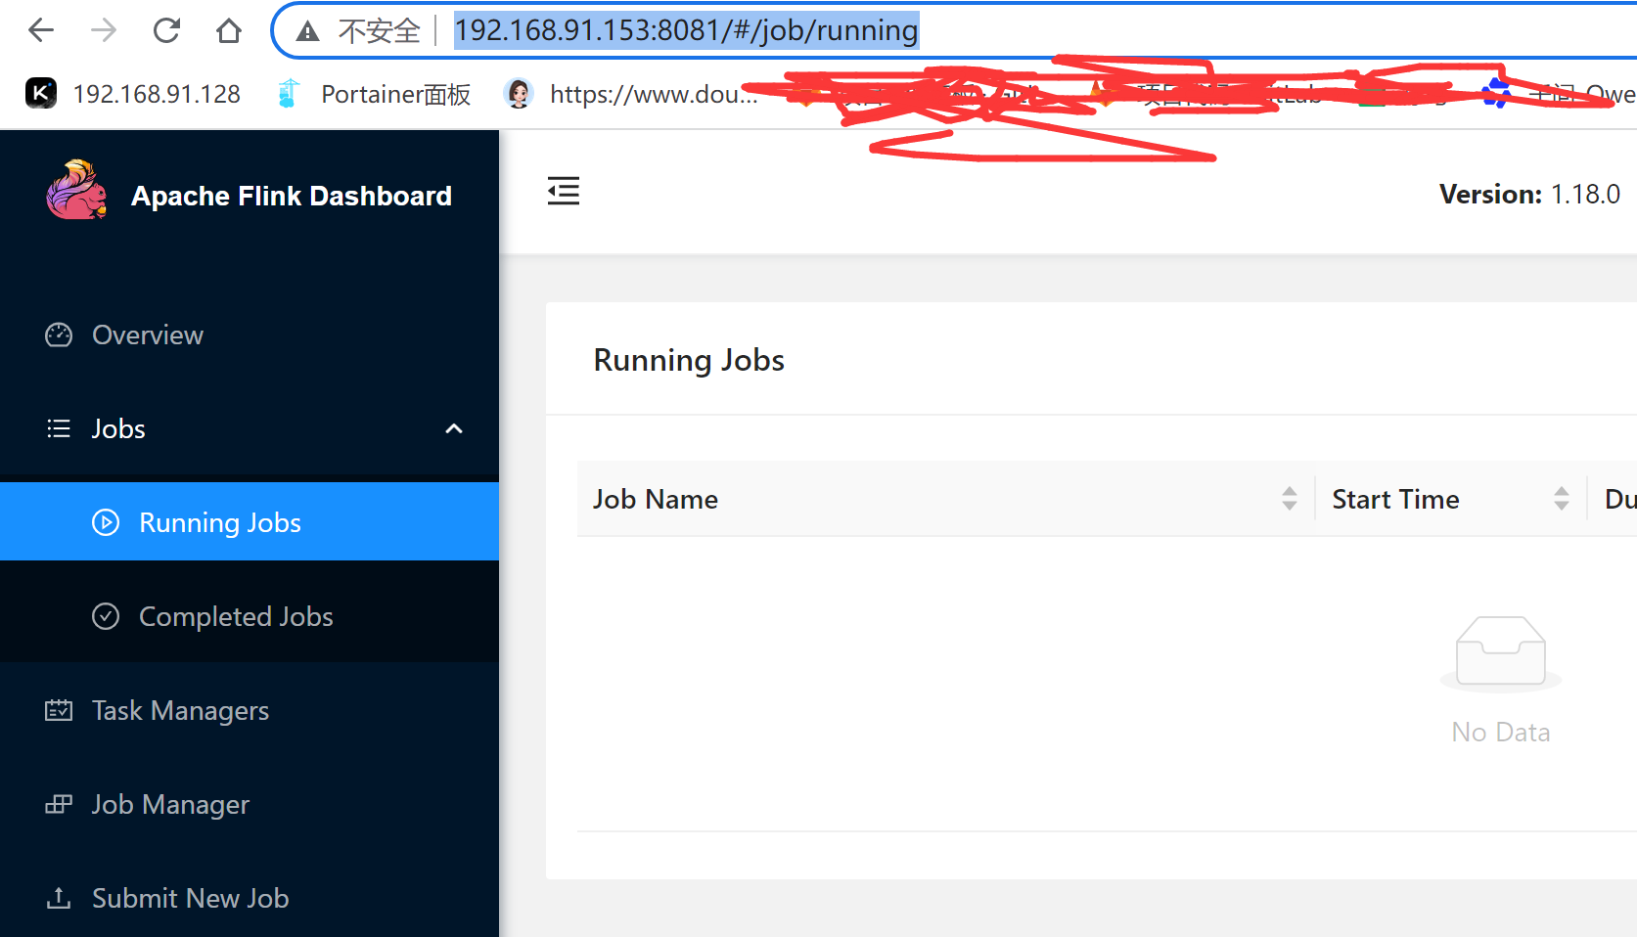Open the Submit New Job page
This screenshot has width=1637, height=937.
pyautogui.click(x=250, y=898)
